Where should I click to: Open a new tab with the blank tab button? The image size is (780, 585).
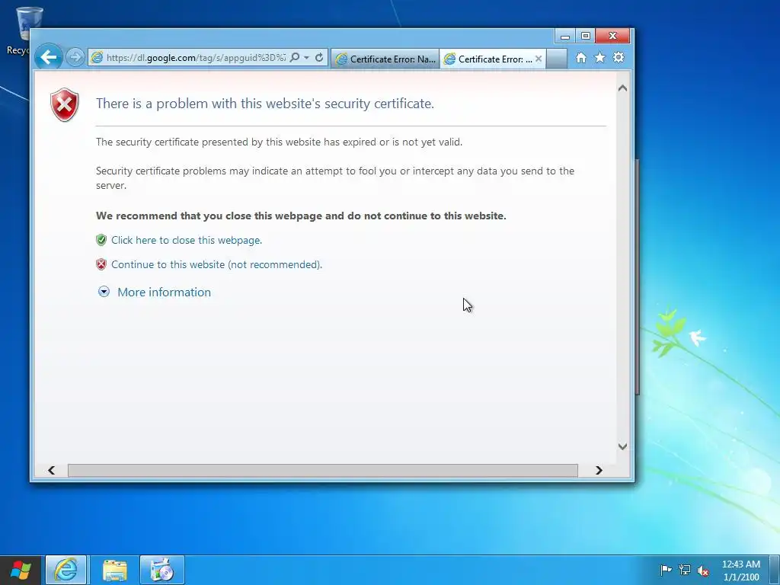pos(557,59)
